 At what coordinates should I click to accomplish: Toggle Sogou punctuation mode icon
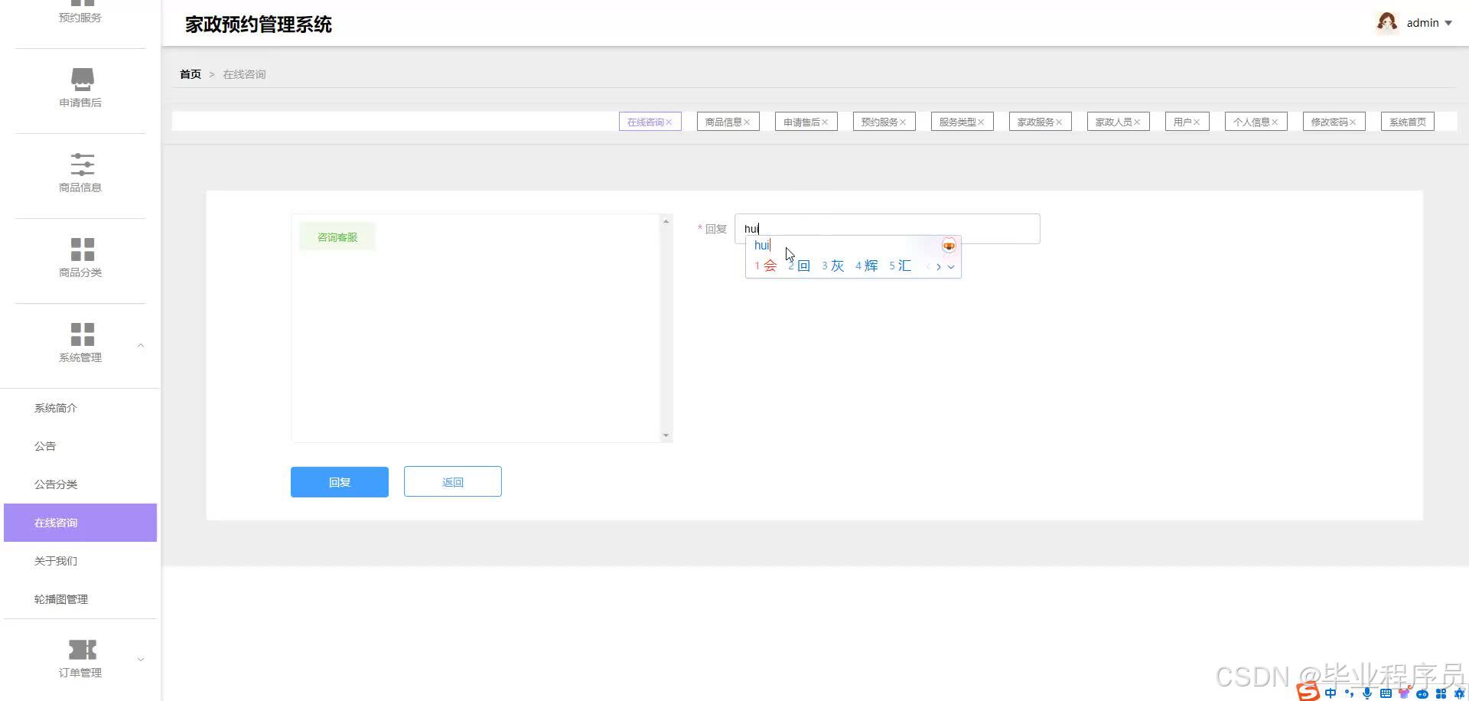1349,693
